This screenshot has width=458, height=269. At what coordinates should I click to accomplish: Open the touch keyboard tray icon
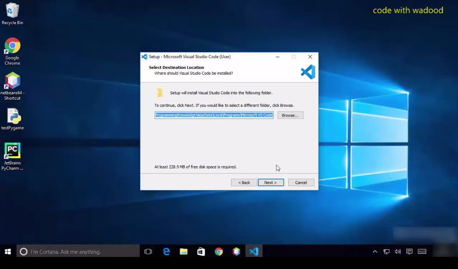click(422, 252)
